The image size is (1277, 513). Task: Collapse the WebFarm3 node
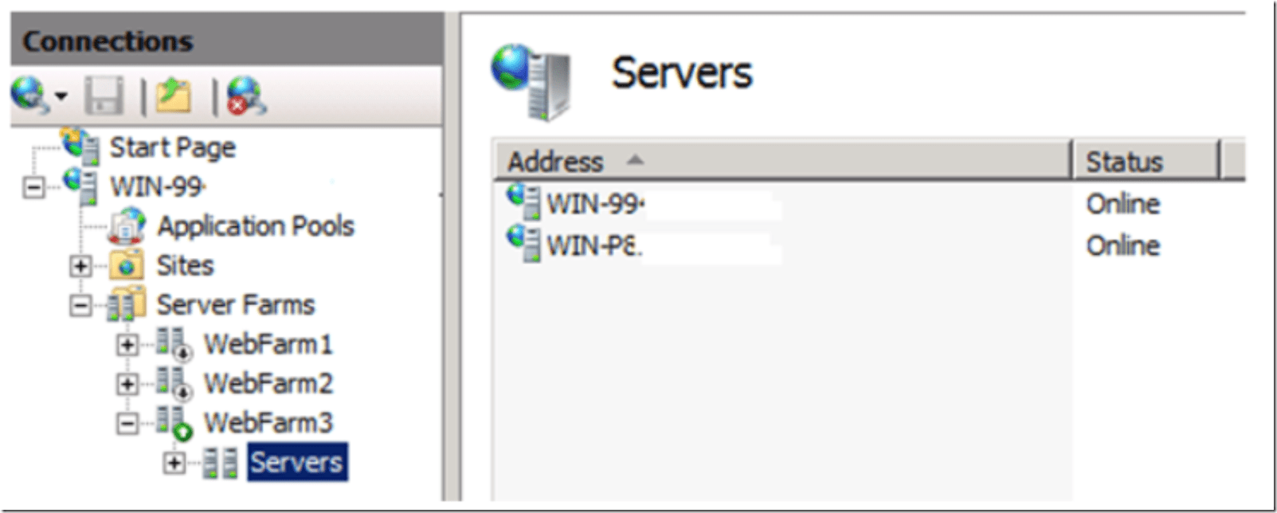(127, 423)
